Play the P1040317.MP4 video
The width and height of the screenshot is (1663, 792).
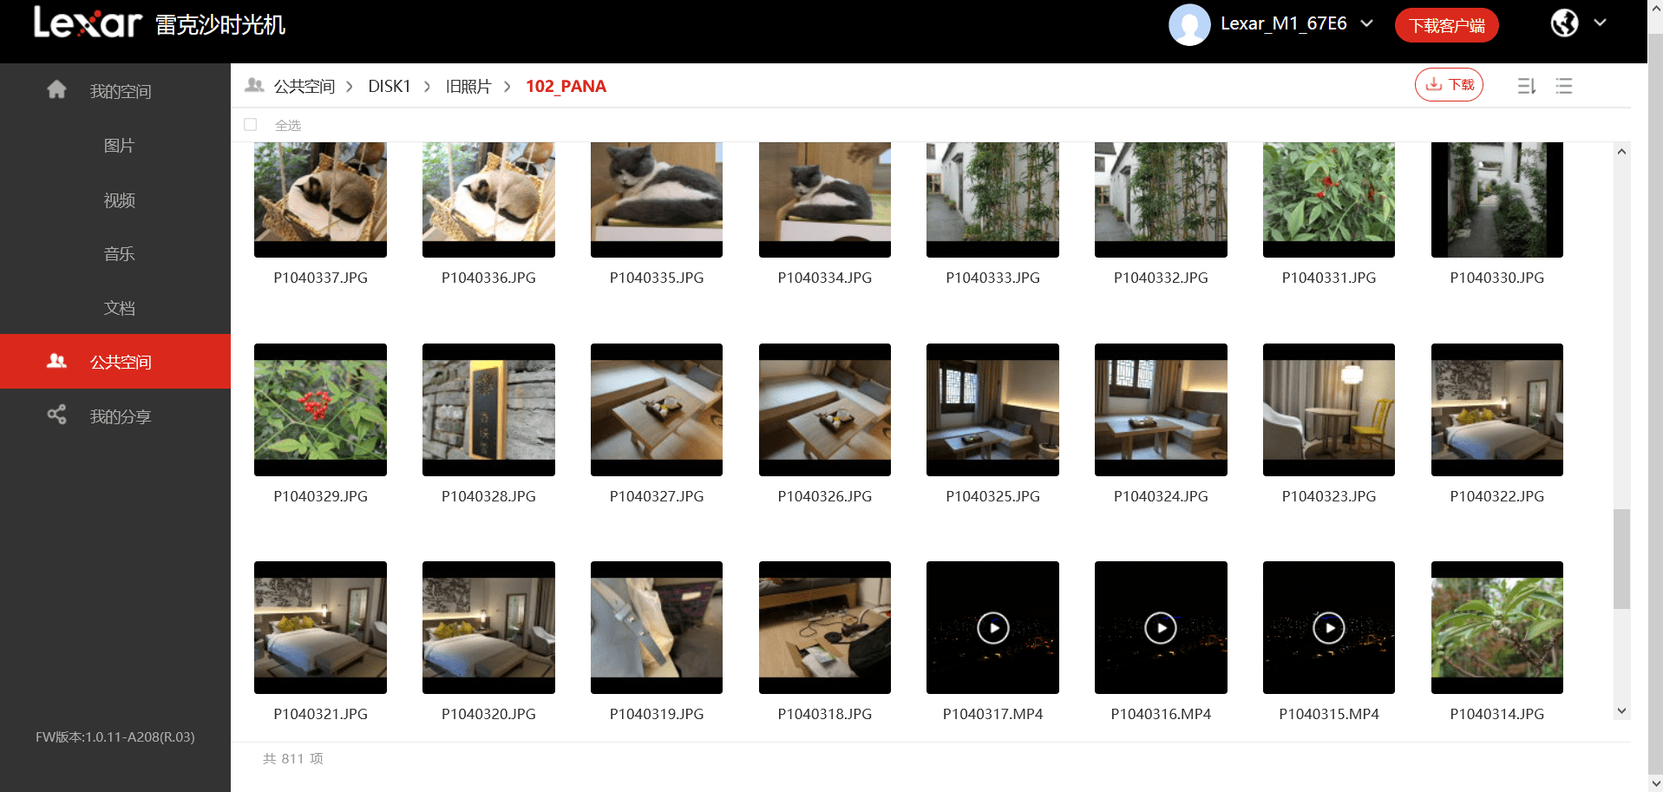tap(992, 627)
